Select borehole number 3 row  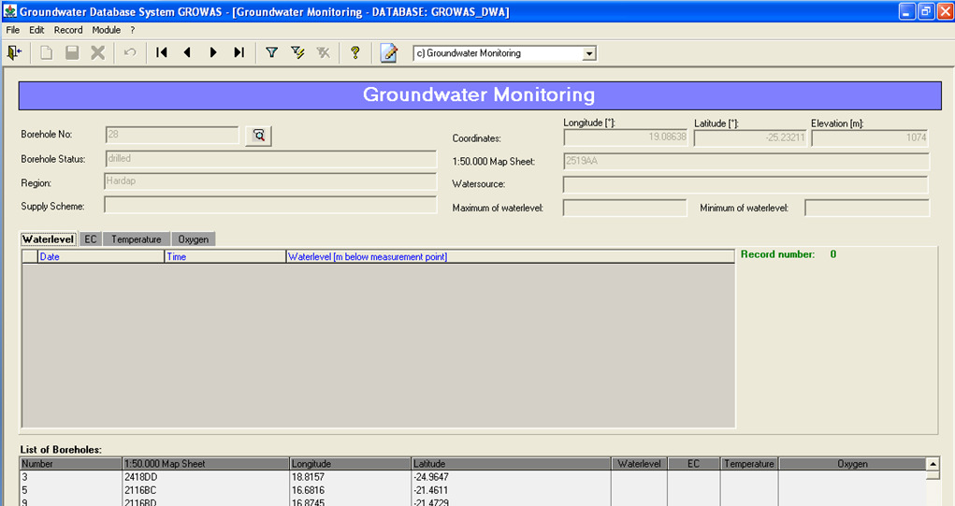71,476
